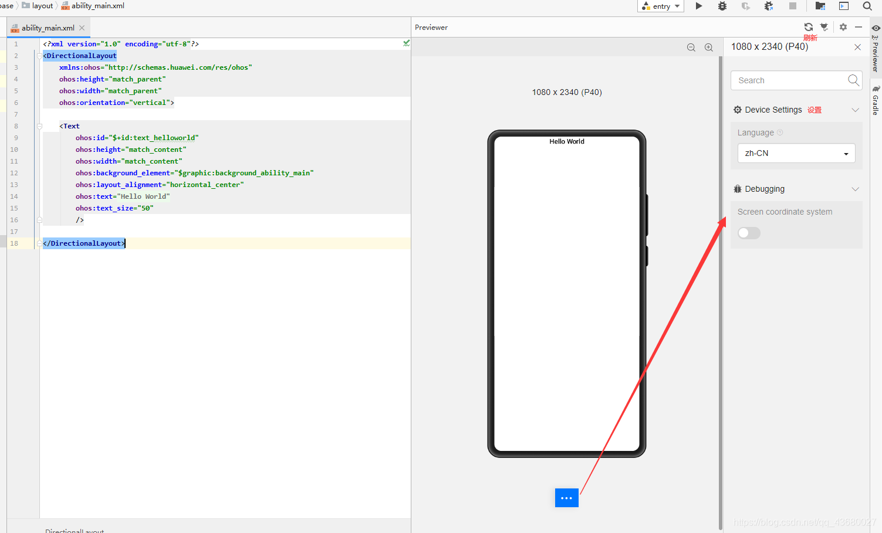The image size is (882, 533).
Task: Click the ohos:orientation="vertical" line
Action: (x=117, y=103)
